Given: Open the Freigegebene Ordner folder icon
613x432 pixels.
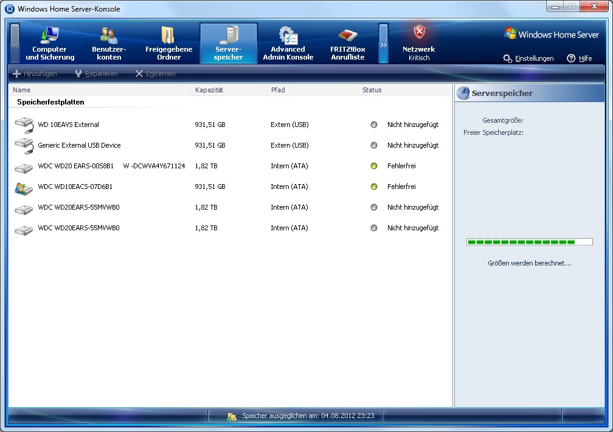Looking at the screenshot, I should point(168,35).
